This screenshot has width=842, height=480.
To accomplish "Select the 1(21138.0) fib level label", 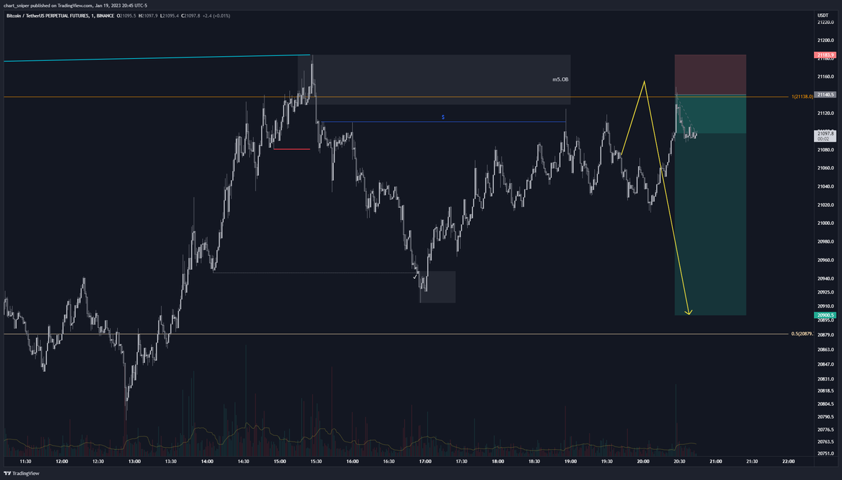I will (802, 97).
